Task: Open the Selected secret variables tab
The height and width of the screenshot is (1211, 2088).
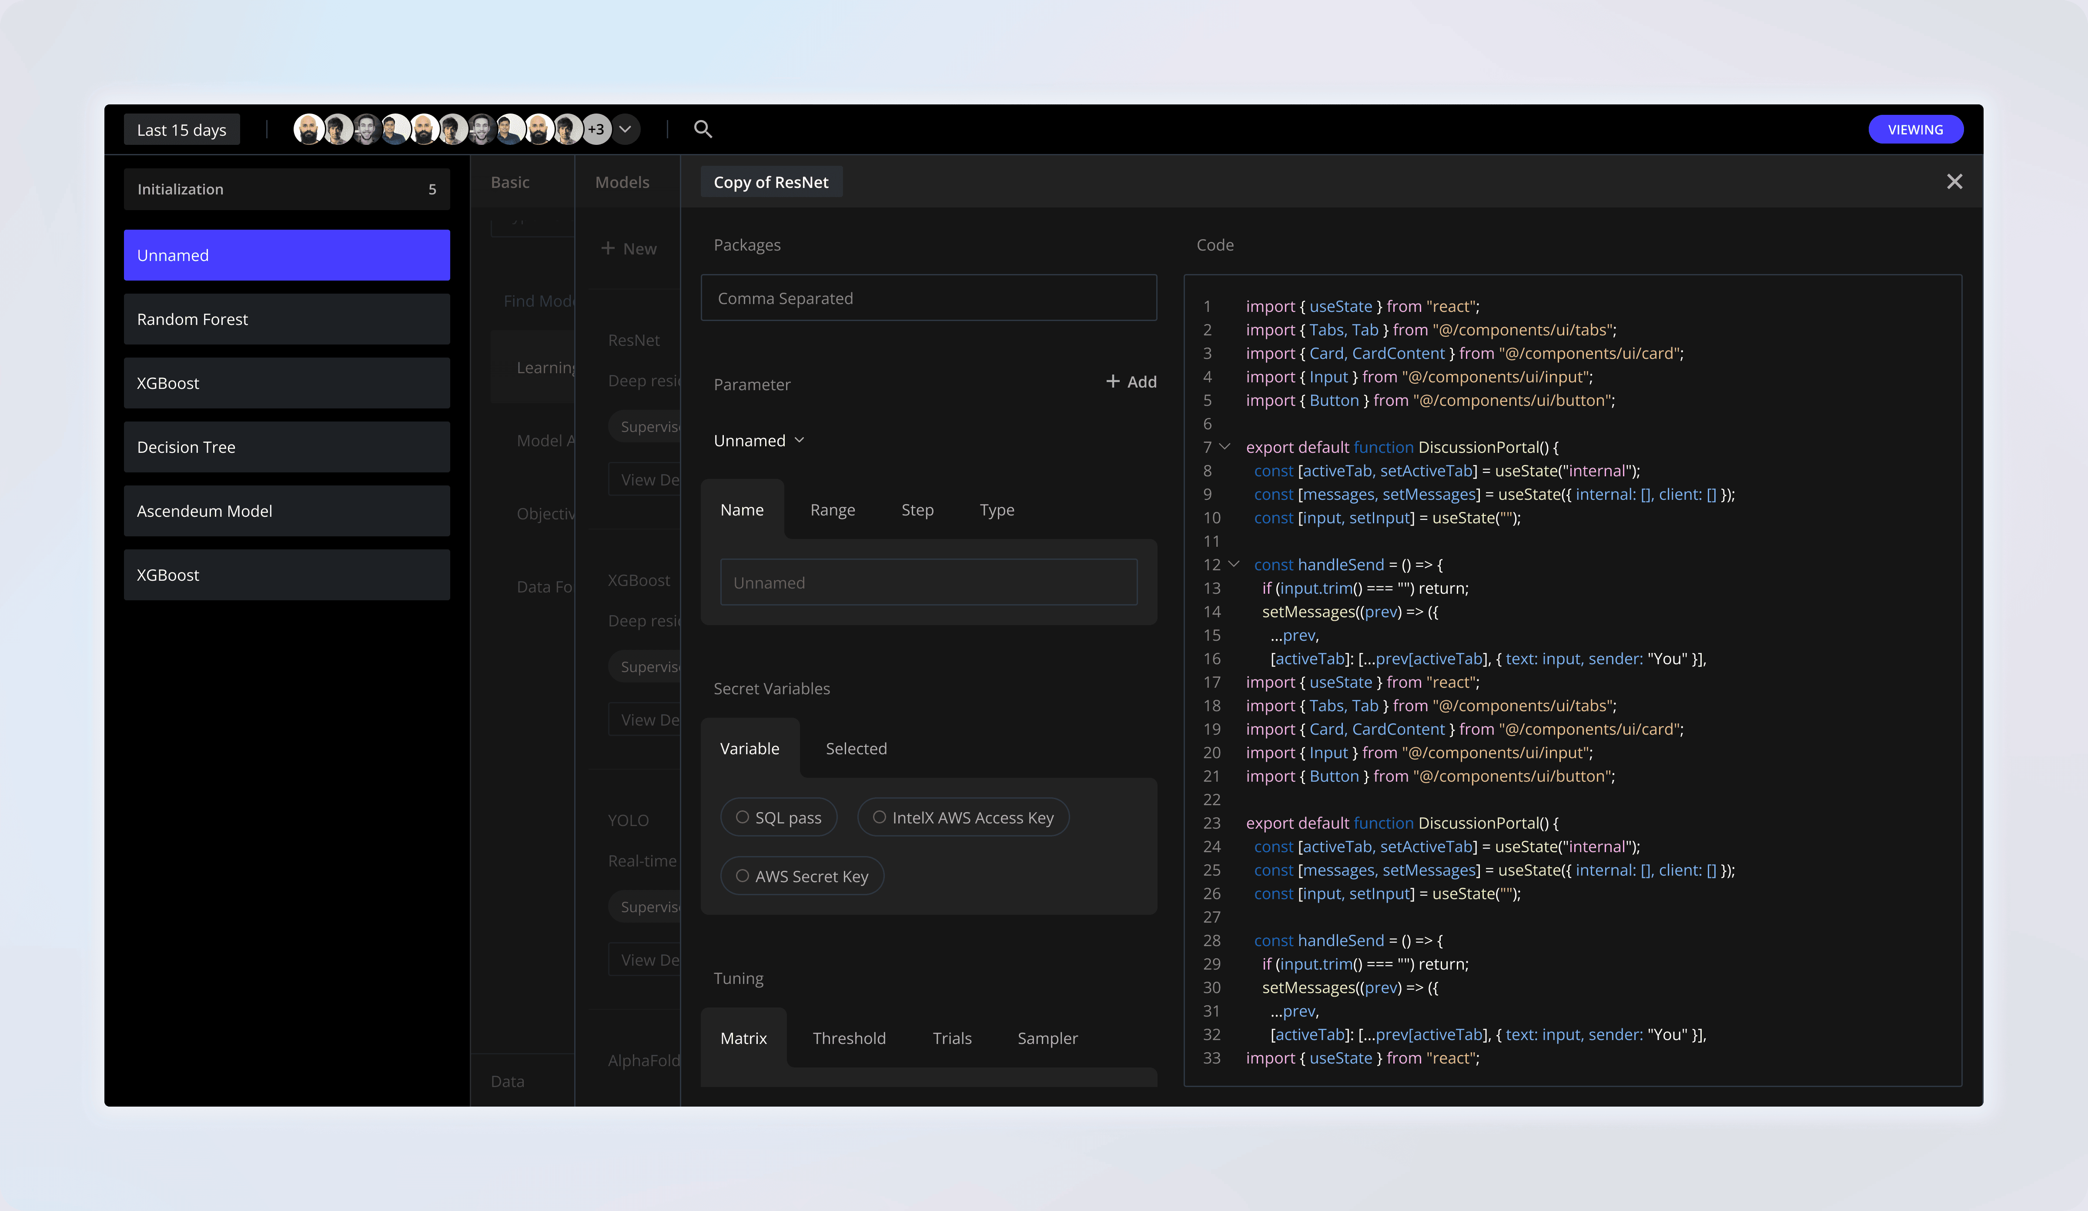Action: click(x=856, y=749)
